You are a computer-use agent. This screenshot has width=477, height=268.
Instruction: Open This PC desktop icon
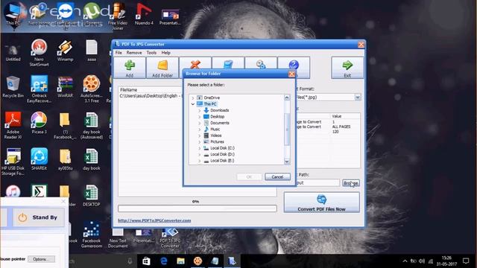[x=13, y=14]
